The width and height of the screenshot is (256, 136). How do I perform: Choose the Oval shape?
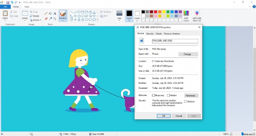pos(79,12)
